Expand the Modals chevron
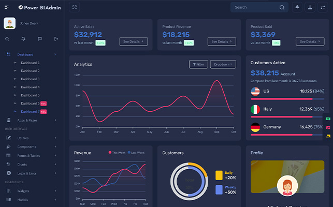 click(x=55, y=200)
